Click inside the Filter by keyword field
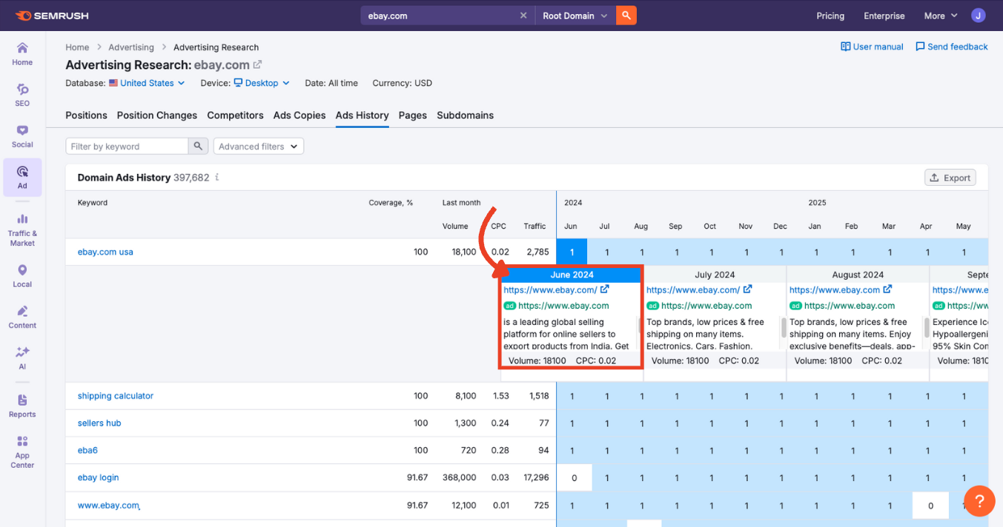The width and height of the screenshot is (1003, 527). coord(126,146)
